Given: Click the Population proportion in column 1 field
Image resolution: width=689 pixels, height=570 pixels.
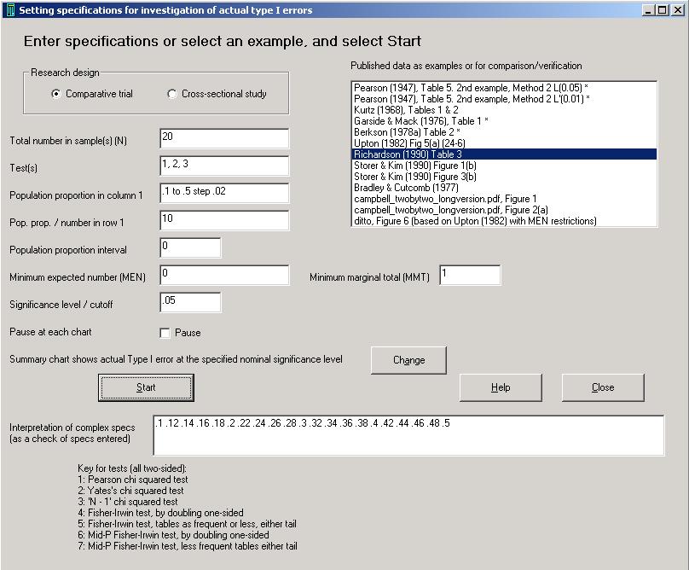Looking at the screenshot, I should point(223,194).
